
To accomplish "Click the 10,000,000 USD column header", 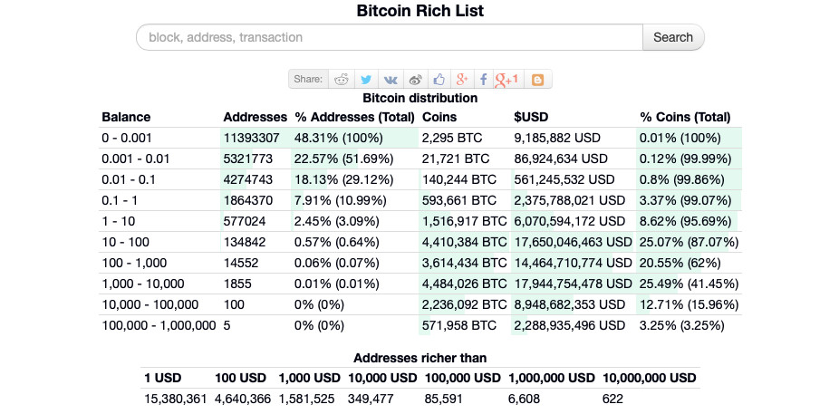I will point(650,378).
